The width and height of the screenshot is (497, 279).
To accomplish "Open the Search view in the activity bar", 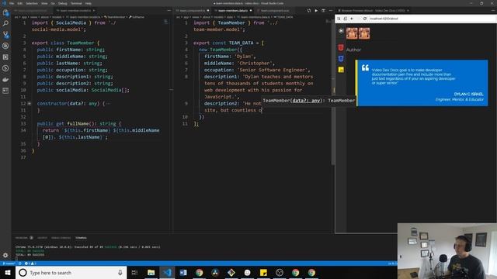I will point(5,23).
